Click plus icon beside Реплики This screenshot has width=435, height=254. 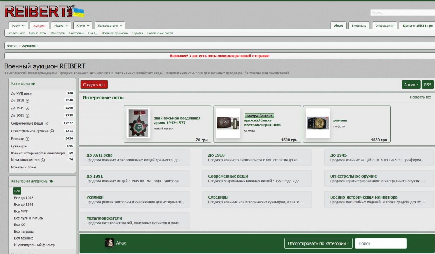[x=28, y=139]
